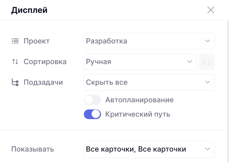The width and height of the screenshot is (229, 162).
Task: Click the chevron in the Все карточки field
Action: [x=207, y=149]
